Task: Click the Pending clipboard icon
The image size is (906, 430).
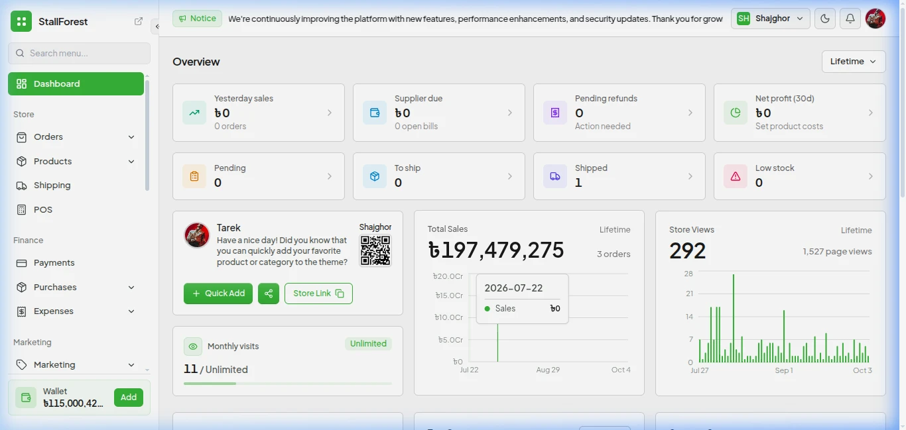Action: (x=194, y=176)
